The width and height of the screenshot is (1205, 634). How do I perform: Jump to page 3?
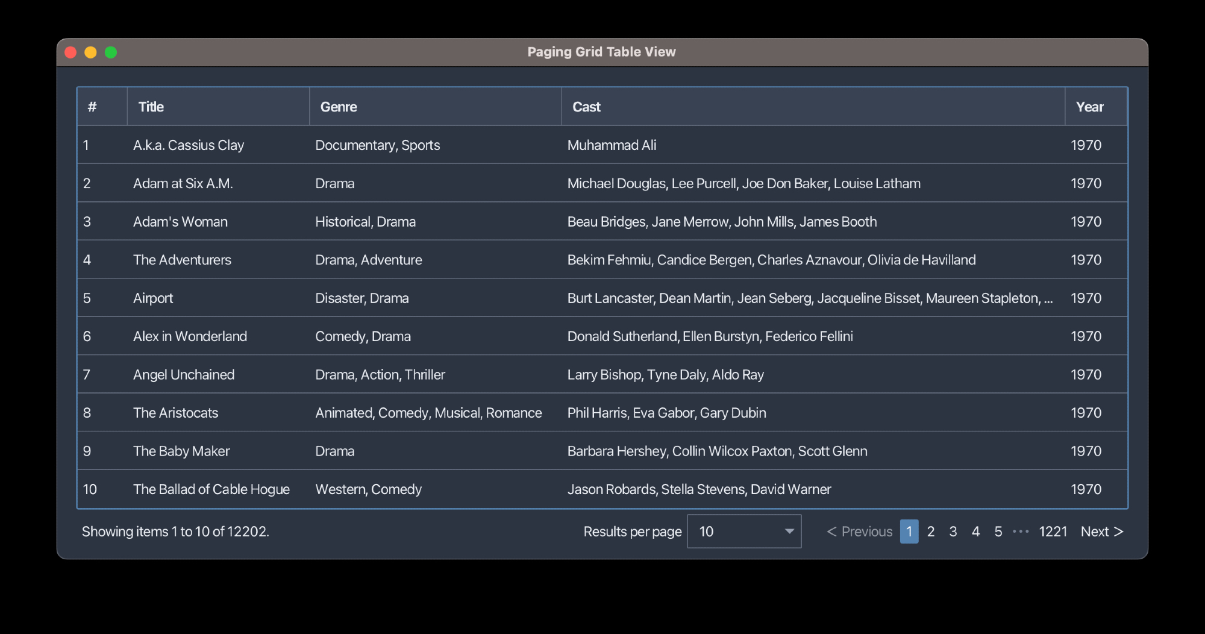pos(953,531)
